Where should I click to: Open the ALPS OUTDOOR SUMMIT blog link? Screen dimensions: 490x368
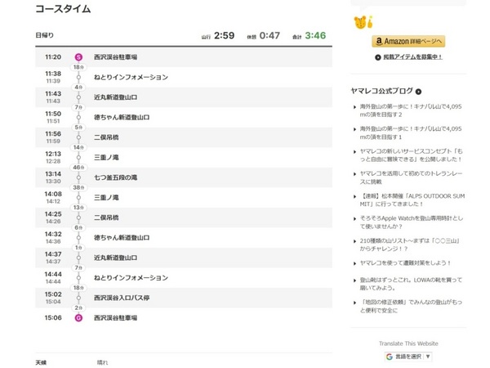412,200
